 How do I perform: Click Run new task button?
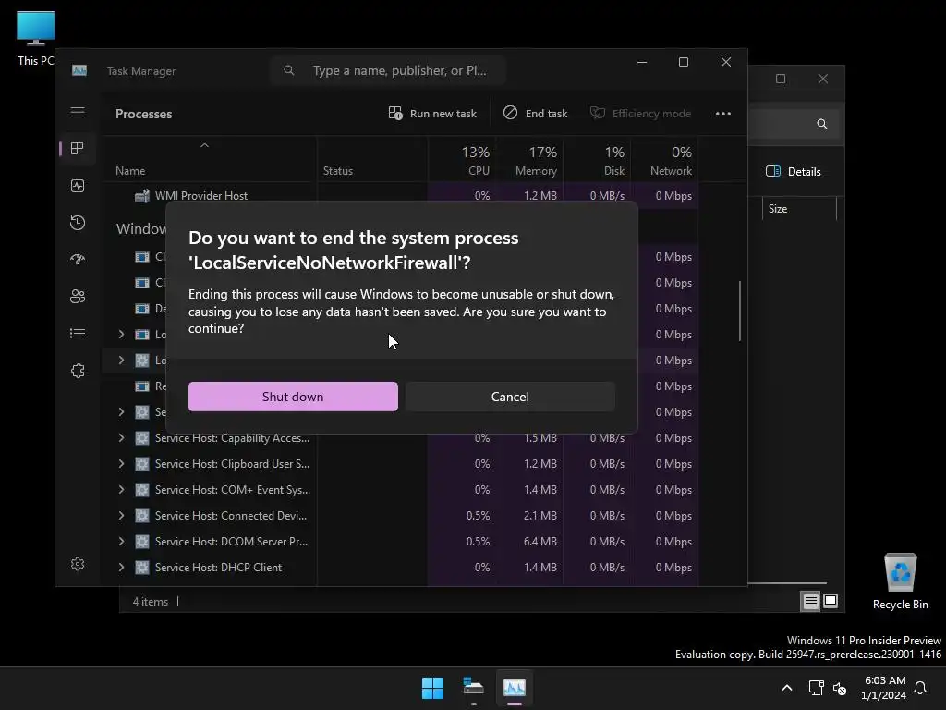click(x=432, y=114)
